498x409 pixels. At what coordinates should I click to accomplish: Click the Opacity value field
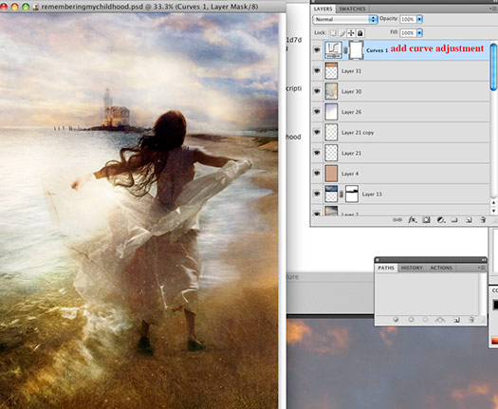pyautogui.click(x=408, y=19)
